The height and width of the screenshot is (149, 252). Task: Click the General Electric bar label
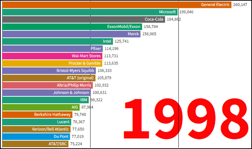215,5
